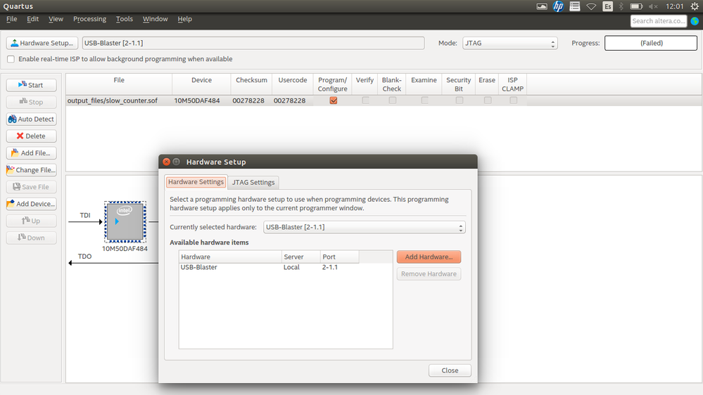Open the Mode JTAG dropdown
This screenshot has width=703, height=395.
(x=509, y=43)
